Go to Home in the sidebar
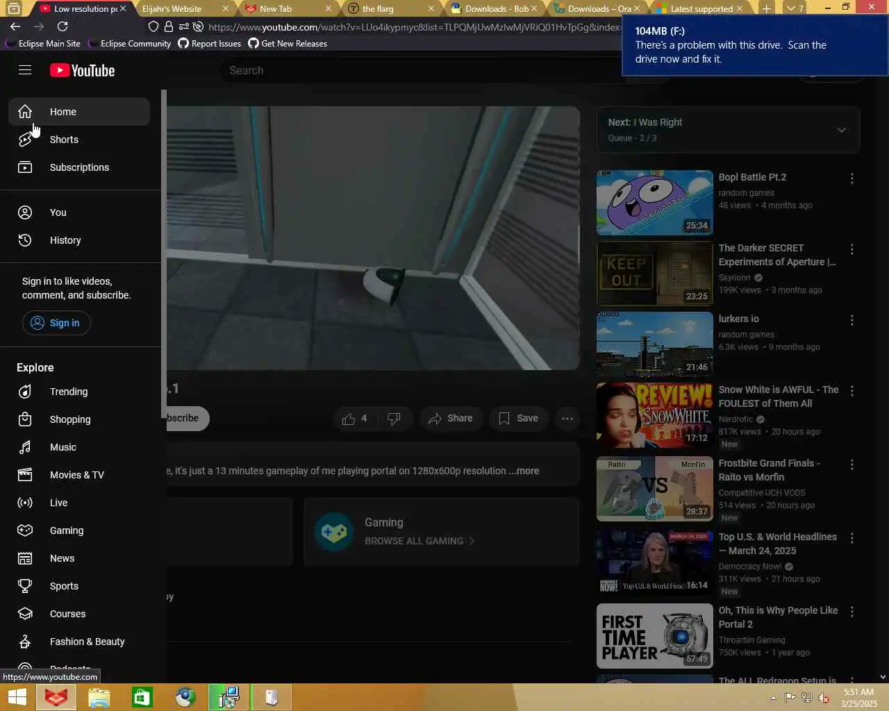The image size is (889, 711). [79, 112]
